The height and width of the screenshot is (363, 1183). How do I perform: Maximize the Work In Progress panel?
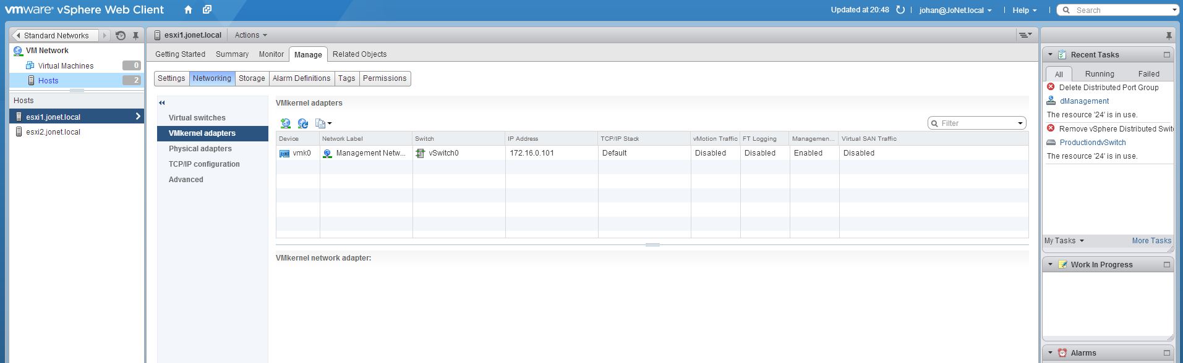[x=1167, y=265]
